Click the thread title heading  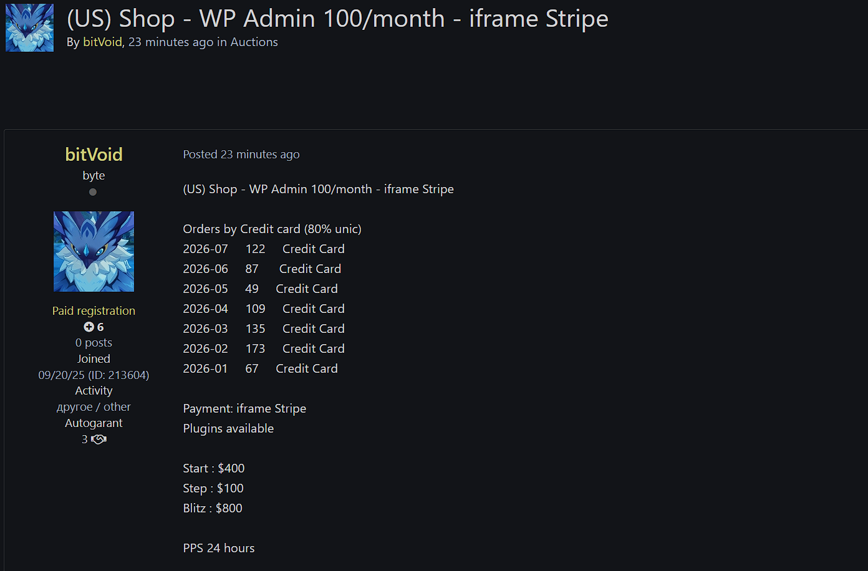pyautogui.click(x=337, y=19)
